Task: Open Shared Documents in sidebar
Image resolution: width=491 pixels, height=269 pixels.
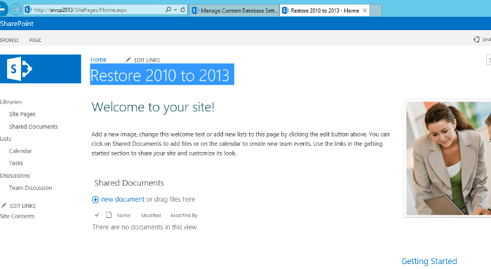Action: [x=33, y=126]
